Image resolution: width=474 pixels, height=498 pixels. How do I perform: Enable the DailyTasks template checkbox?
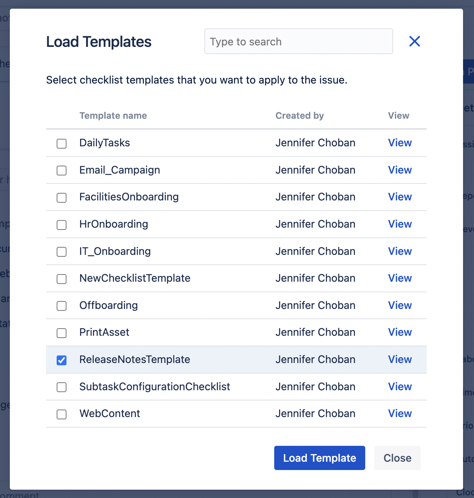(x=61, y=144)
